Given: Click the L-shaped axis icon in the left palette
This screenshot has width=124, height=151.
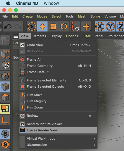Looking at the screenshot, I should tap(5, 120).
